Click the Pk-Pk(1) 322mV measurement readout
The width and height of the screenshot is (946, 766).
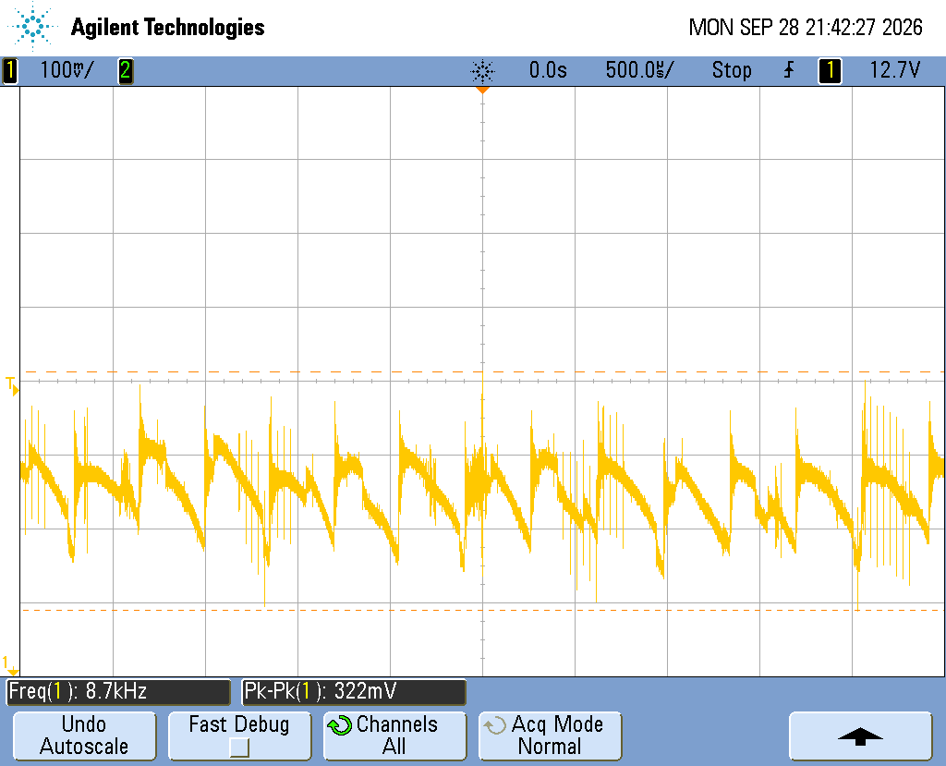pyautogui.click(x=354, y=692)
